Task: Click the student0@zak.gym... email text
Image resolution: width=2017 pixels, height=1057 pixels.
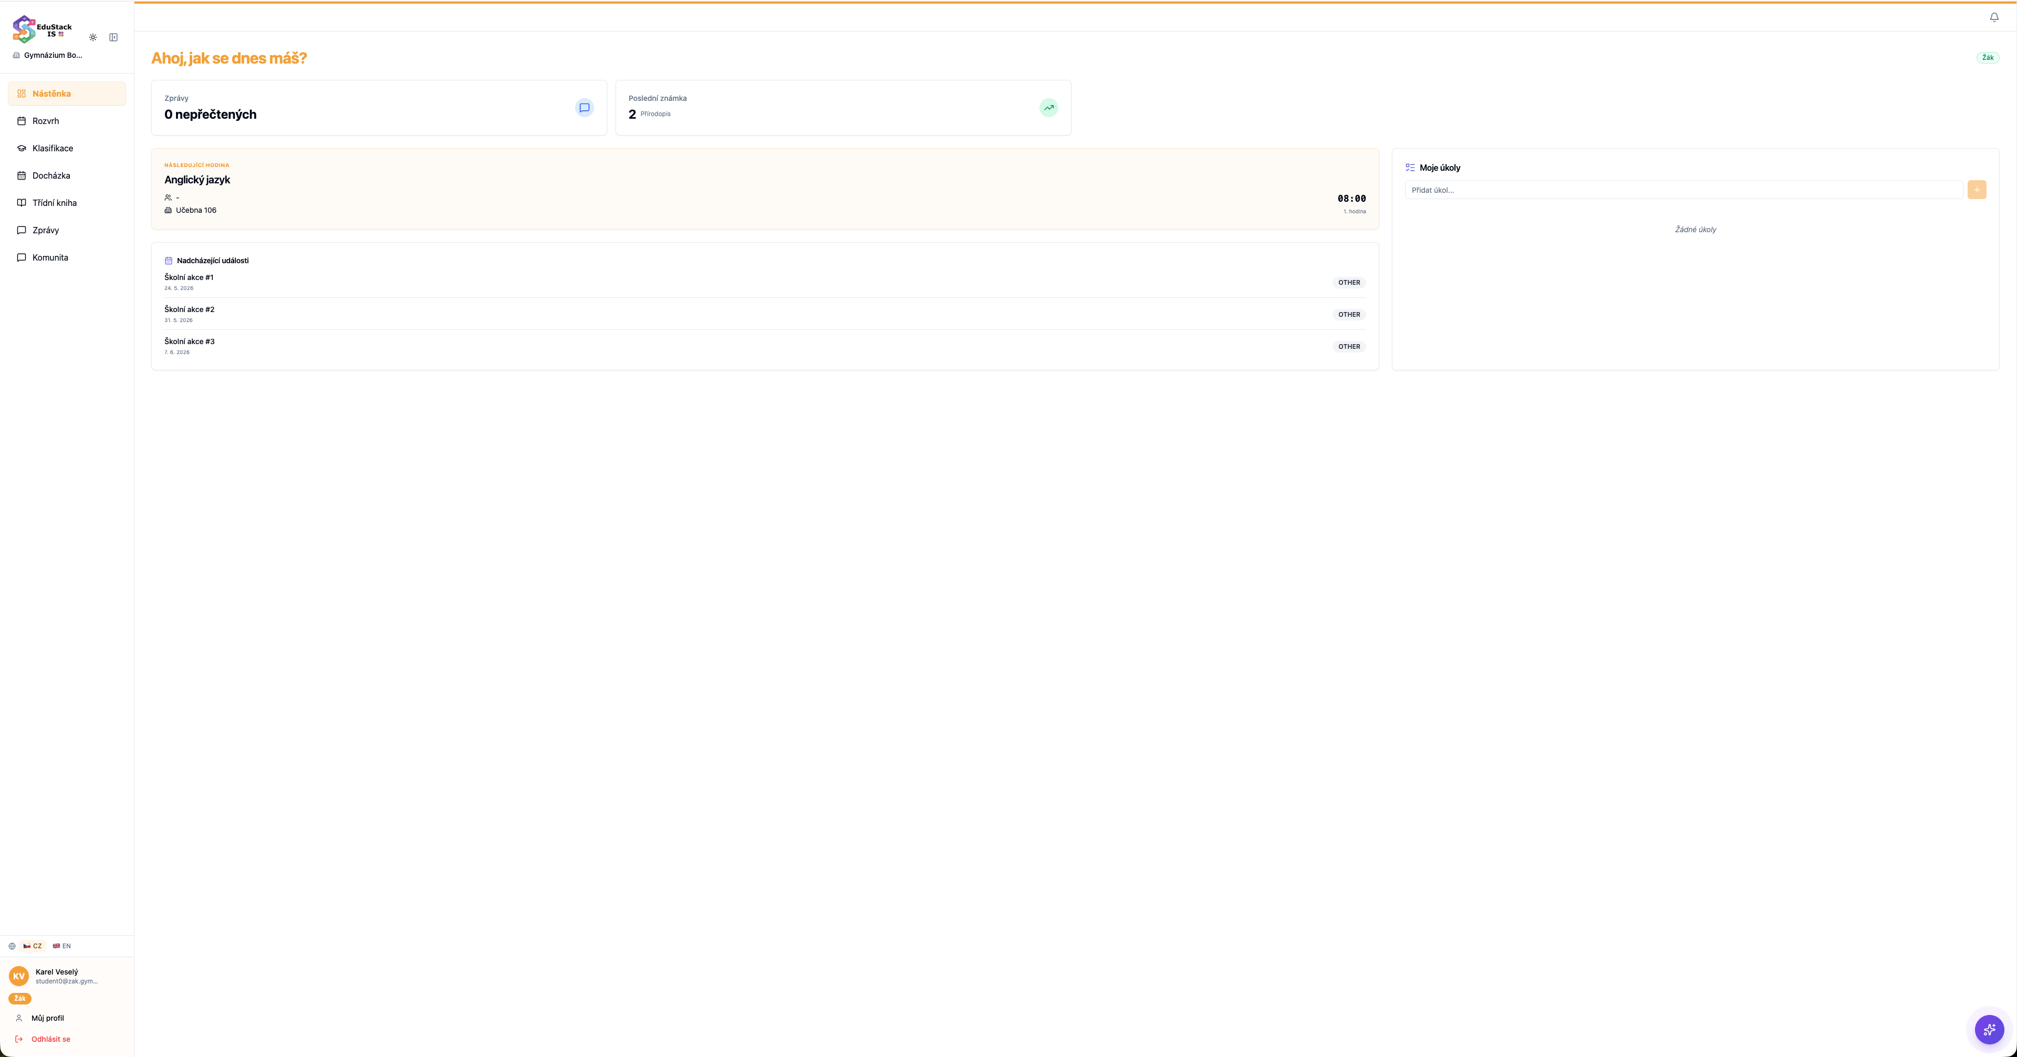Action: coord(67,982)
